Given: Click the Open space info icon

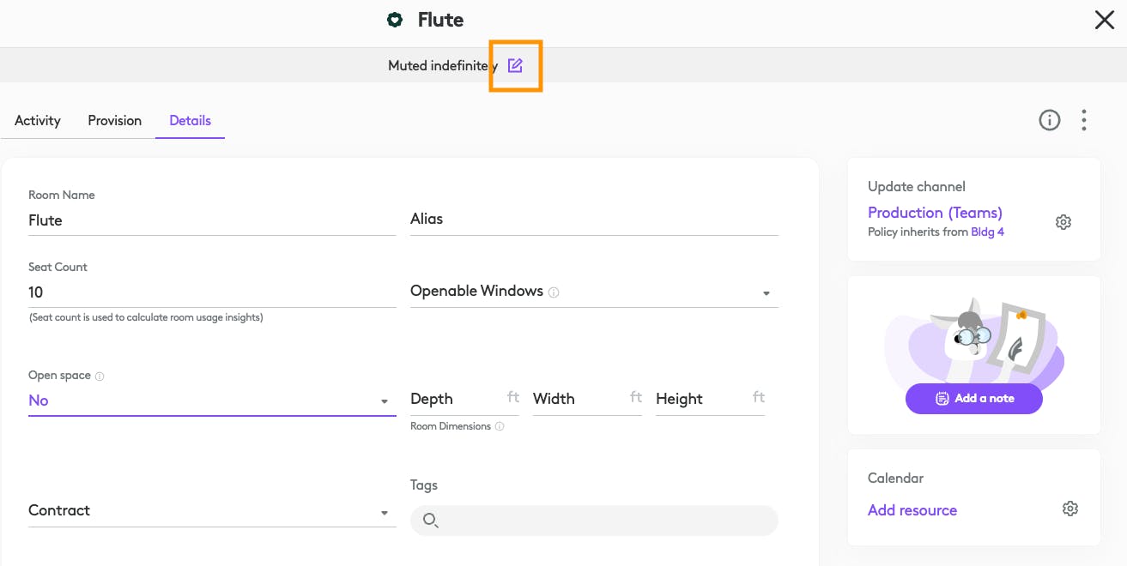Looking at the screenshot, I should point(100,376).
